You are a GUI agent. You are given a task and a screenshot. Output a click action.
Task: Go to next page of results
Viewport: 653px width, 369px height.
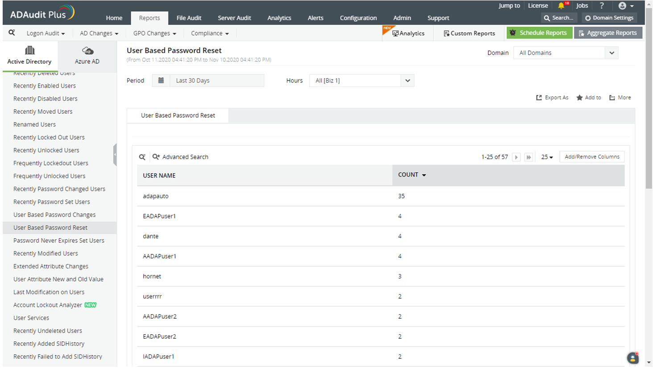[516, 157]
